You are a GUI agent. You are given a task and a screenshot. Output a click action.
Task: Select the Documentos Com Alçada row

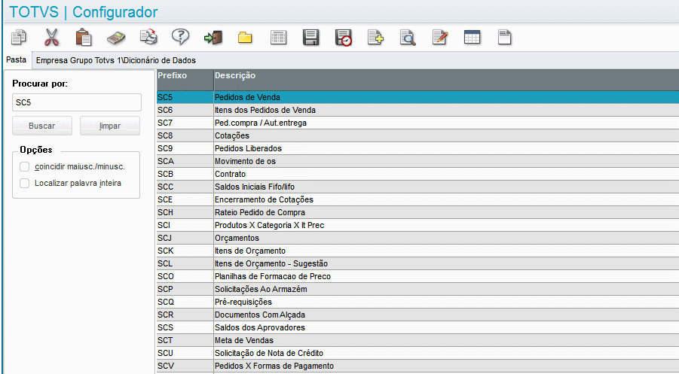pyautogui.click(x=417, y=315)
